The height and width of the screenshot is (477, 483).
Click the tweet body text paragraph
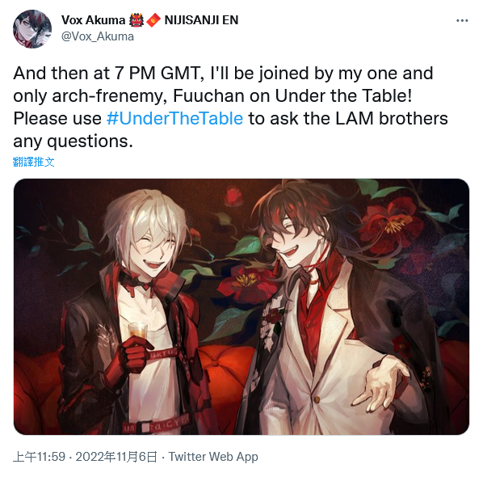[230, 107]
